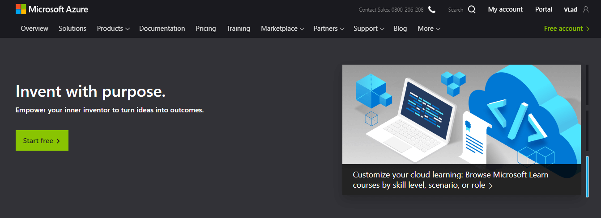Viewport: 601px width, 218px height.
Task: Click the Start free button
Action: click(x=42, y=140)
